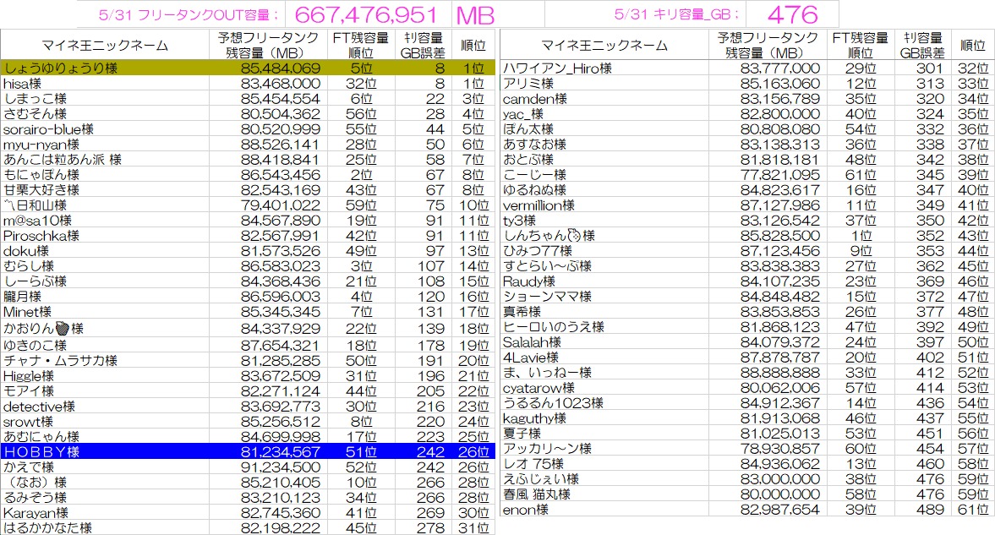The height and width of the screenshot is (535, 995).
Task: Click the value 81,234,567 in HOBBY row
Action: [x=281, y=452]
